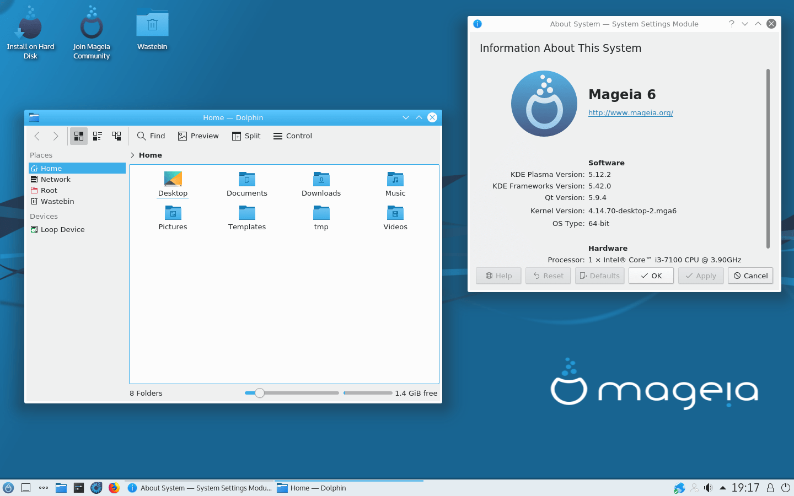Image resolution: width=794 pixels, height=496 pixels.
Task: Click the free disk space bar
Action: [368, 393]
